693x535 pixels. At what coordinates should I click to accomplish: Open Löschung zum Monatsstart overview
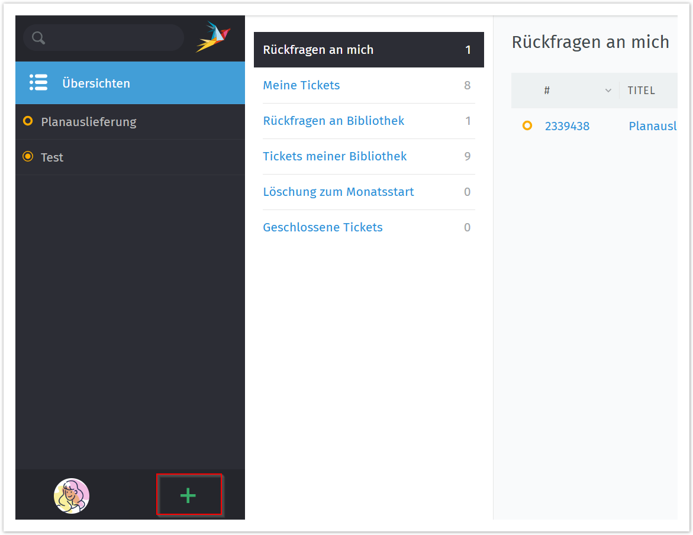[x=338, y=192]
